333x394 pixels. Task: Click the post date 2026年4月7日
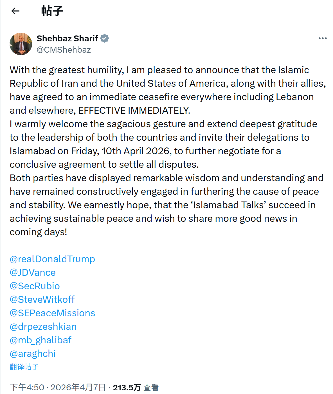click(x=78, y=388)
